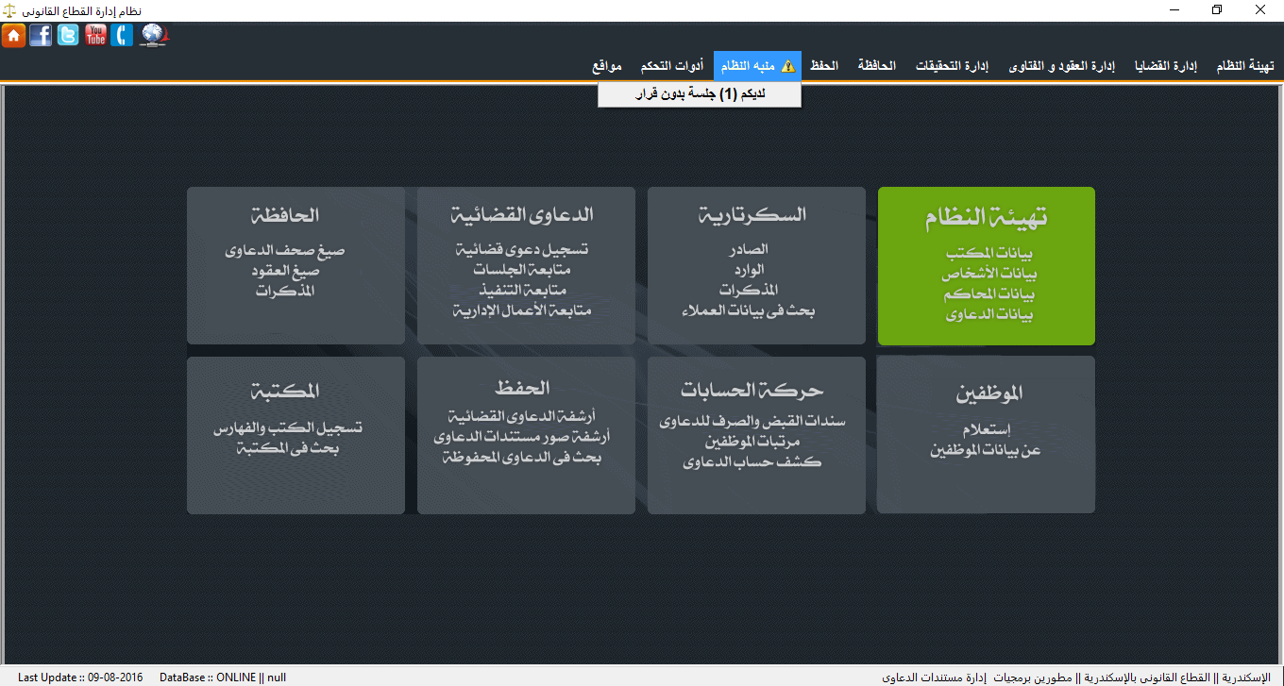The width and height of the screenshot is (1284, 686).
Task: Open the إدارة العقود و الفتاوى menu
Action: (1062, 66)
